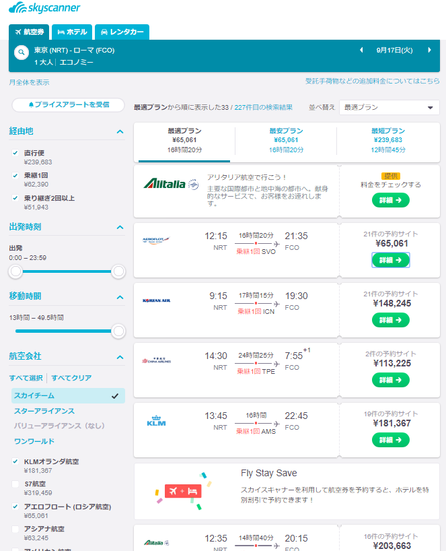
Task: Open the 並べ替え sort dropdown
Action: [x=389, y=108]
